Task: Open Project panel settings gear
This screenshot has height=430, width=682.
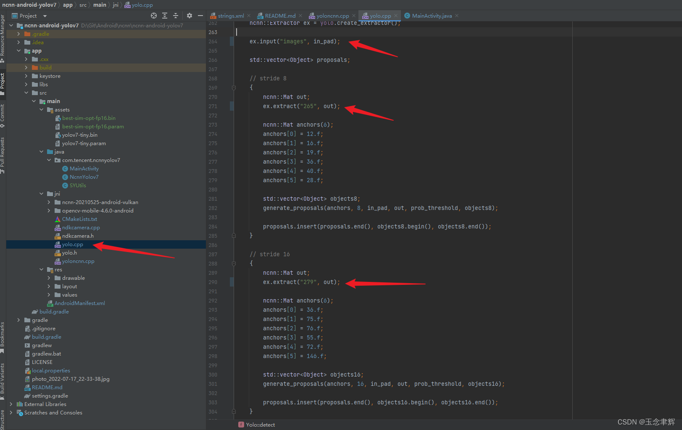Action: click(190, 16)
